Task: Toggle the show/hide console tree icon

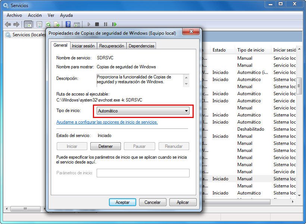Action: (x=28, y=24)
